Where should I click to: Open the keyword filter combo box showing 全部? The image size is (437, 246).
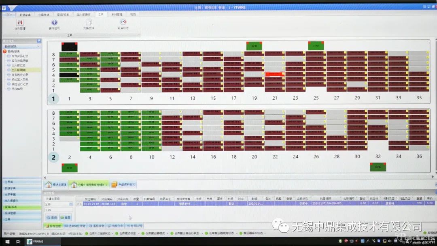click(x=59, y=204)
